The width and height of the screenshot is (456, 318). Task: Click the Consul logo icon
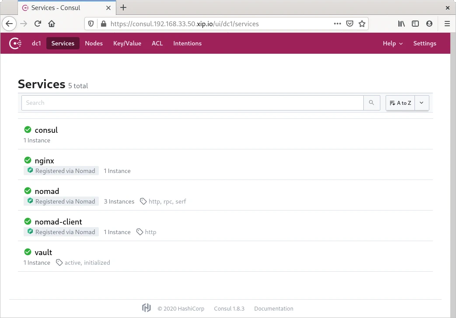(x=16, y=43)
